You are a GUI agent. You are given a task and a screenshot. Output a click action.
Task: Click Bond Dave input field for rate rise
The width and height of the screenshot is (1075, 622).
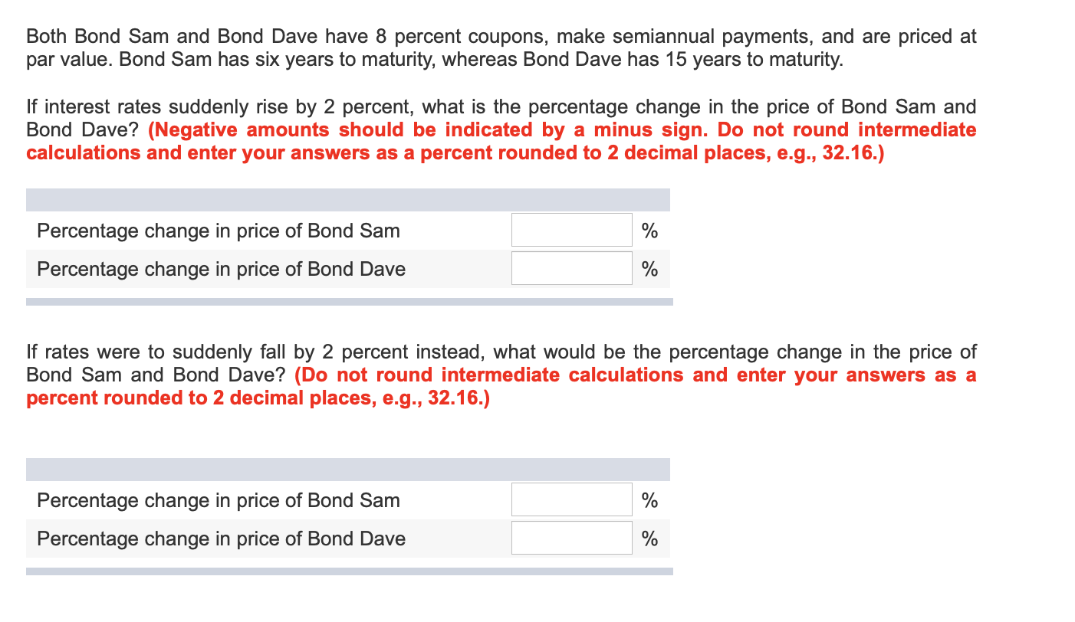(x=572, y=269)
